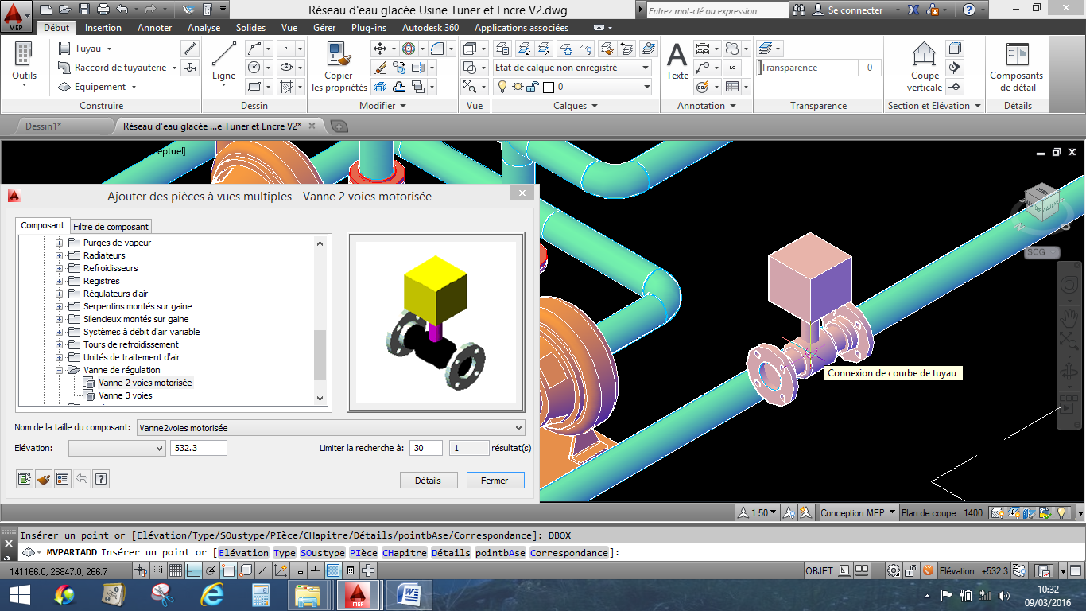
Task: Click Coupe verticale section tool
Action: coord(925,66)
